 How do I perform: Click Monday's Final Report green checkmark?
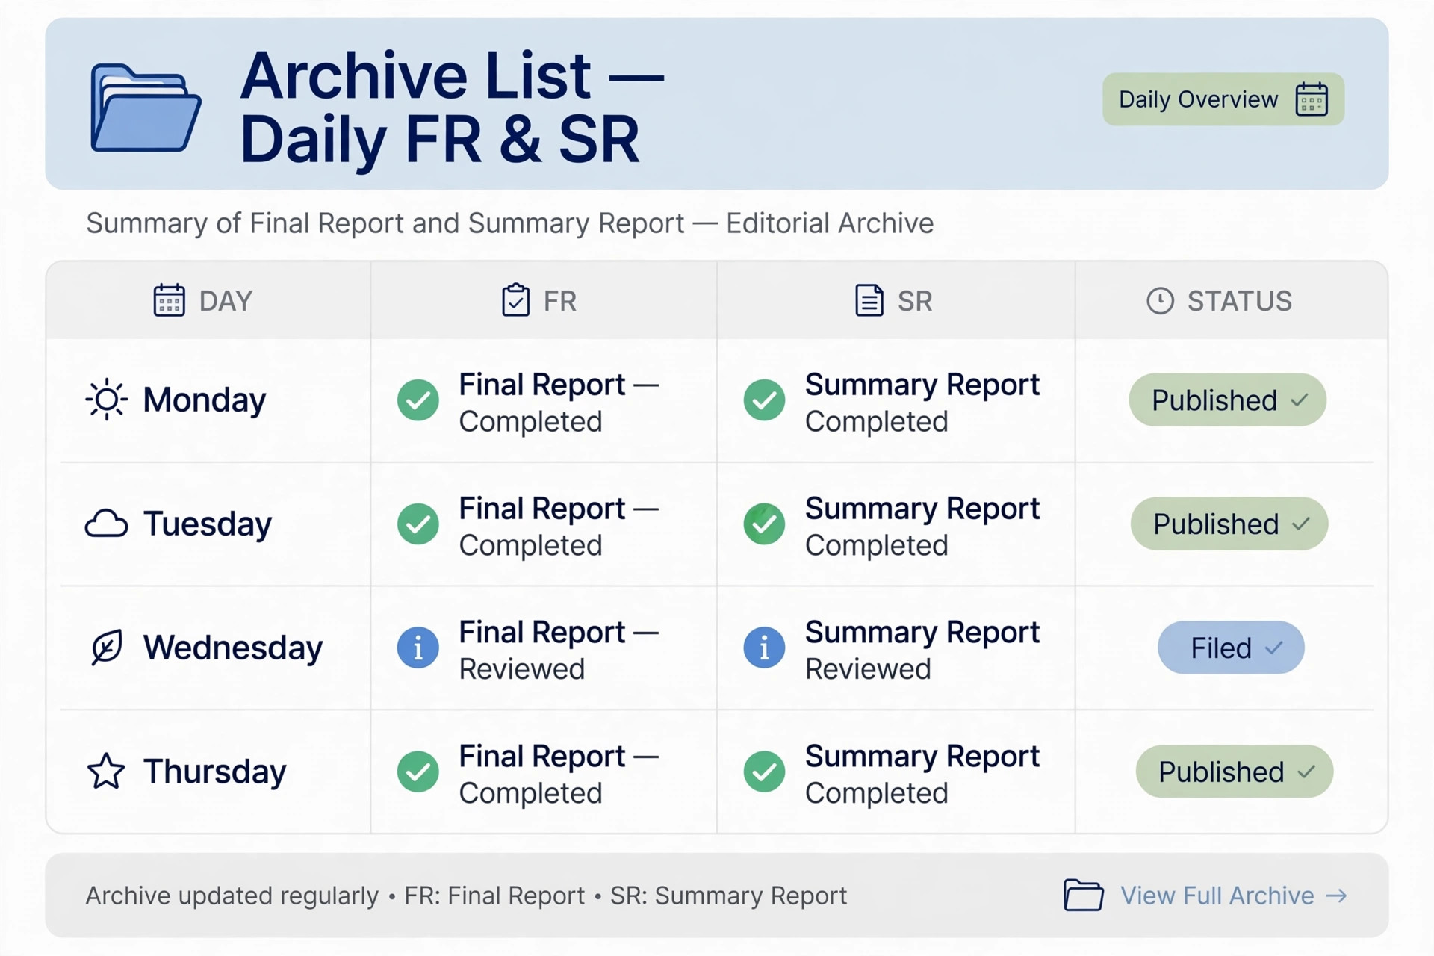click(418, 400)
